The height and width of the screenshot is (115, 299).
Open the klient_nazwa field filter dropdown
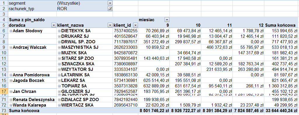pyautogui.click(x=110, y=25)
